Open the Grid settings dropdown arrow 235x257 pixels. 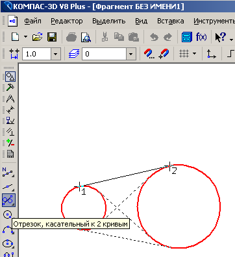pos(195,53)
